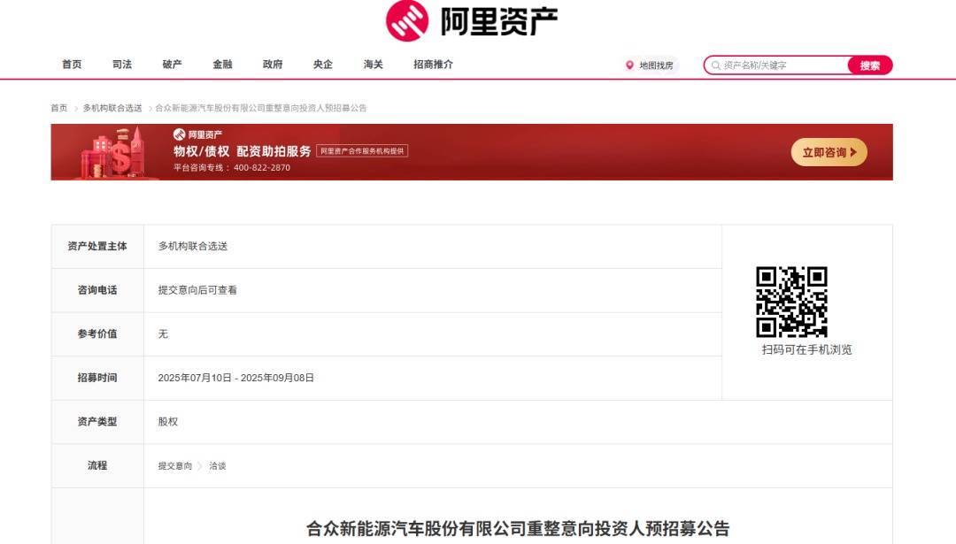The height and width of the screenshot is (544, 956).
Task: Click the breadcrumb announcement title text
Action: [261, 108]
